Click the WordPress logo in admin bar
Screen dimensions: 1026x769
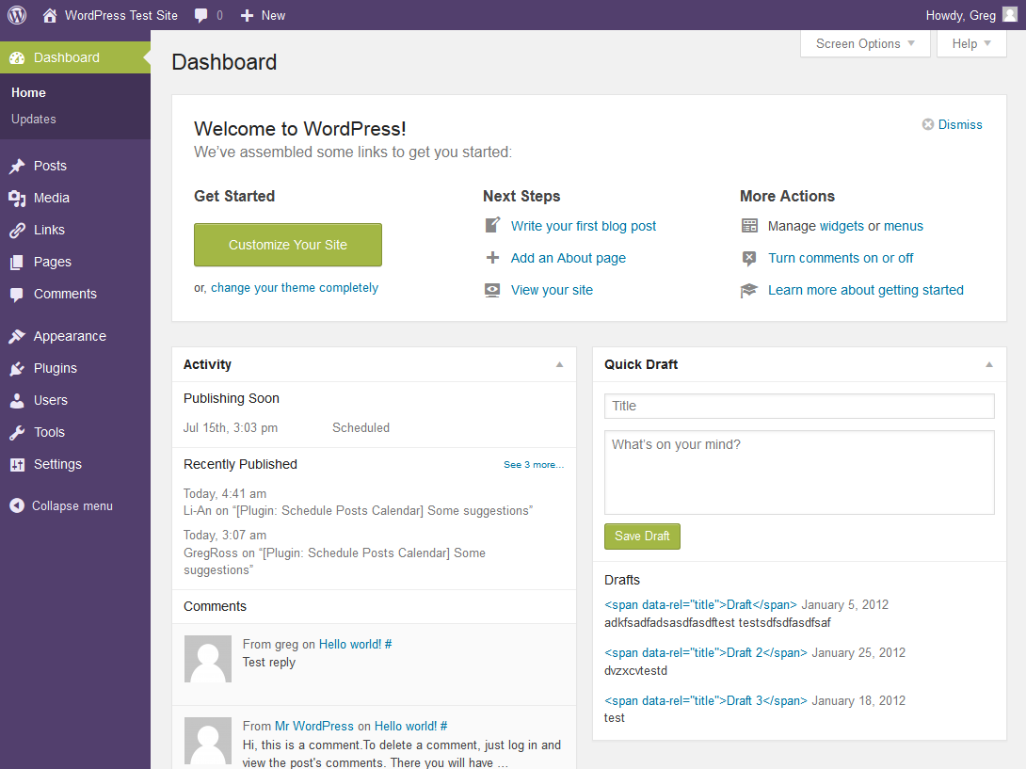click(17, 14)
